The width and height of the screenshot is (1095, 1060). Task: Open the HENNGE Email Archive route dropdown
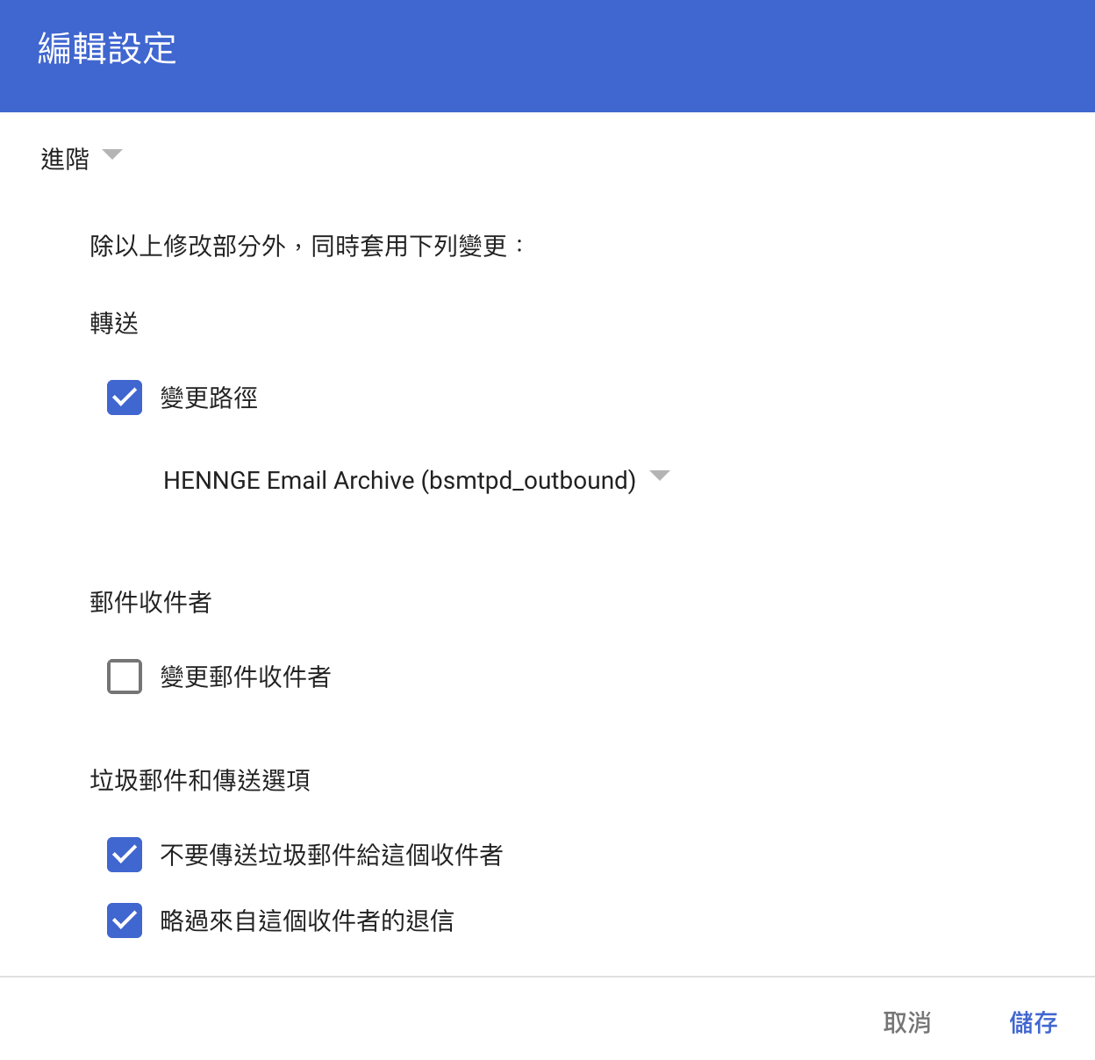tap(417, 480)
